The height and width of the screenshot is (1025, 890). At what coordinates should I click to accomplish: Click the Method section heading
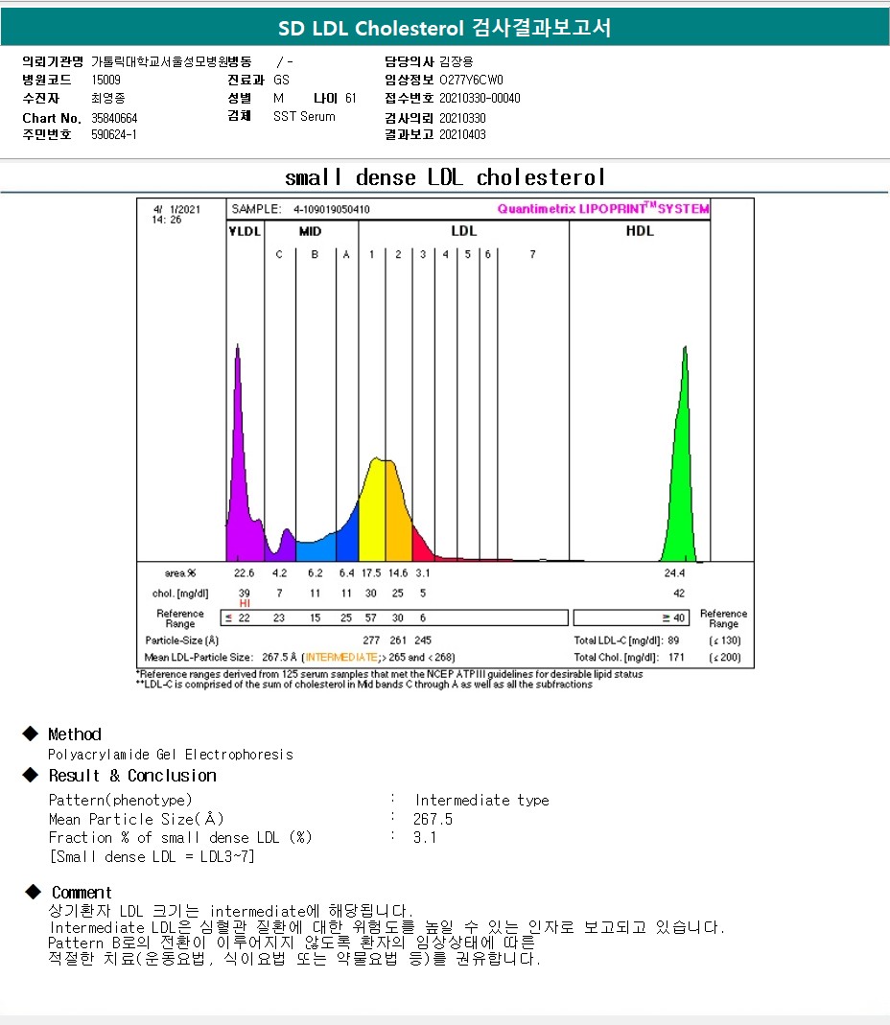(x=75, y=734)
